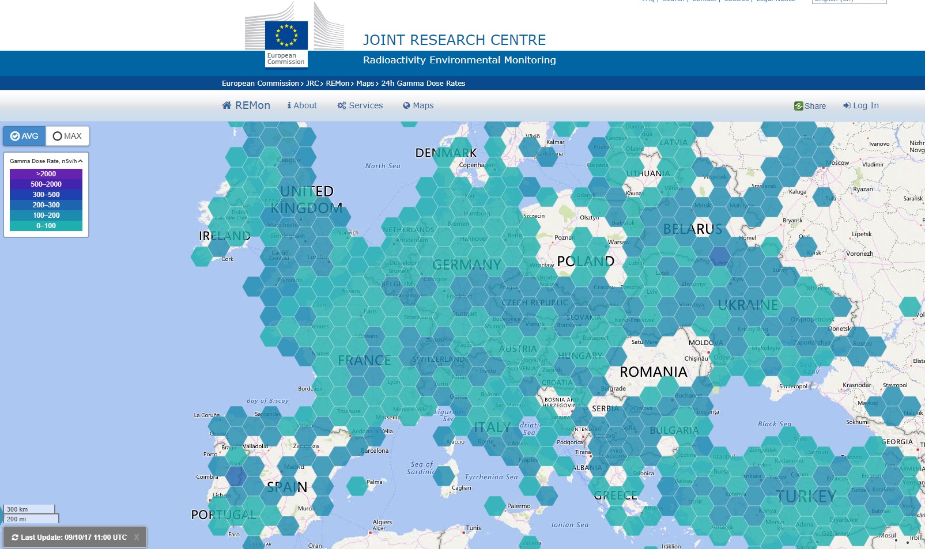The height and width of the screenshot is (549, 925).
Task: Click the North Sea label
Action: click(x=383, y=166)
